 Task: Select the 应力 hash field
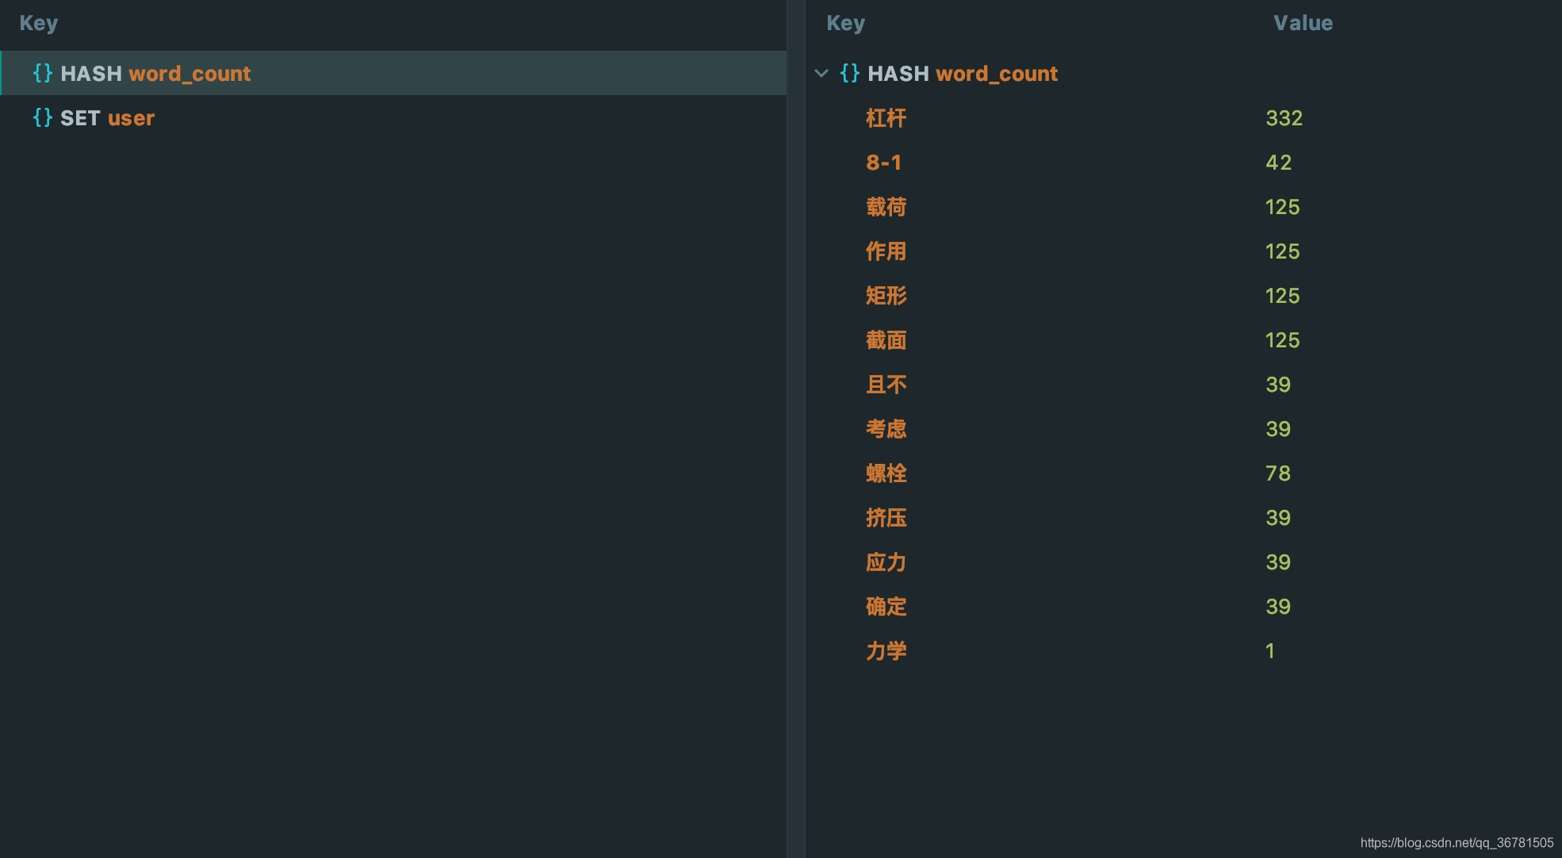[886, 562]
